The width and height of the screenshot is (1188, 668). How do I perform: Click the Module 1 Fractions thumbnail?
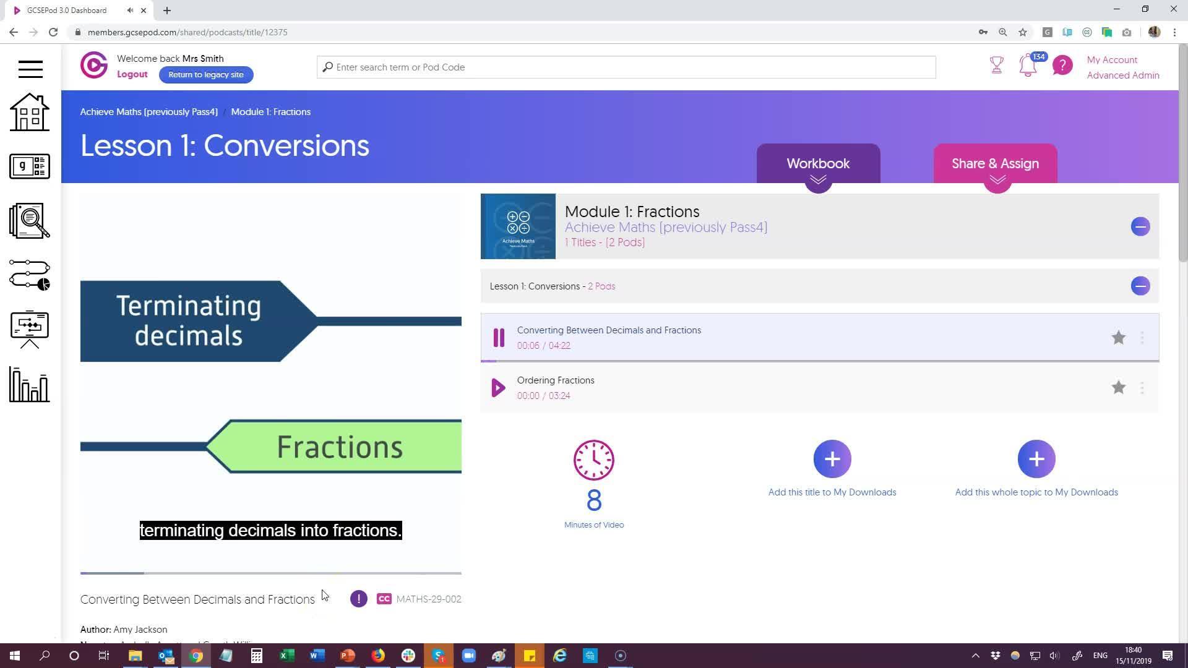[x=518, y=226]
